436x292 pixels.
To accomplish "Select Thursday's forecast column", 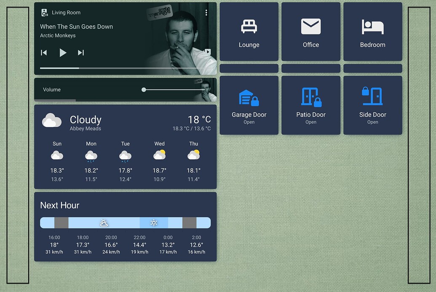I will (x=193, y=161).
